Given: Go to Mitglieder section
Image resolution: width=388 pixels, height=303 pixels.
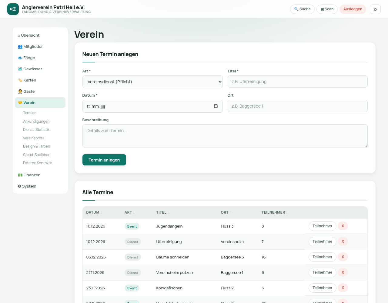Looking at the screenshot, I should click(40, 47).
